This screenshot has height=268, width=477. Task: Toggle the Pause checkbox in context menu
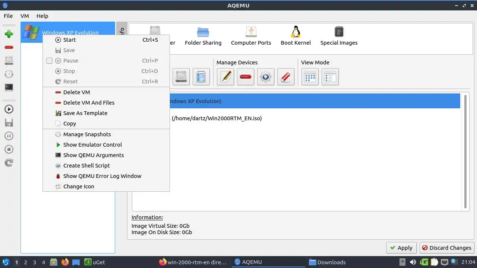coord(49,61)
